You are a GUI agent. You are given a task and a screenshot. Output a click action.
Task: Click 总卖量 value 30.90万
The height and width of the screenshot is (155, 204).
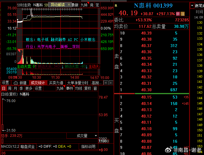click(181, 27)
